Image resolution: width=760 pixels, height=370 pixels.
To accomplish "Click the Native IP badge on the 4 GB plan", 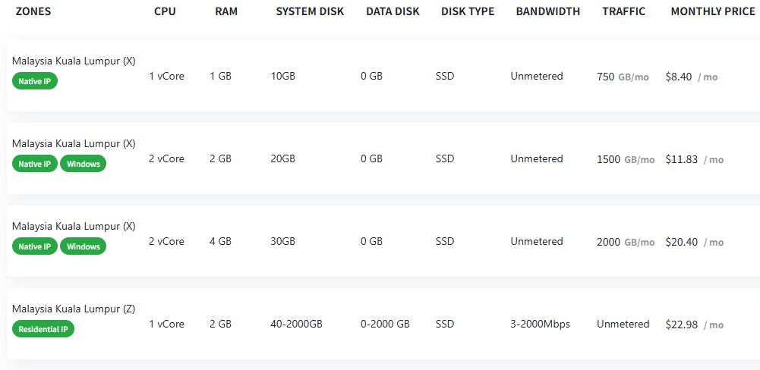I will [35, 246].
